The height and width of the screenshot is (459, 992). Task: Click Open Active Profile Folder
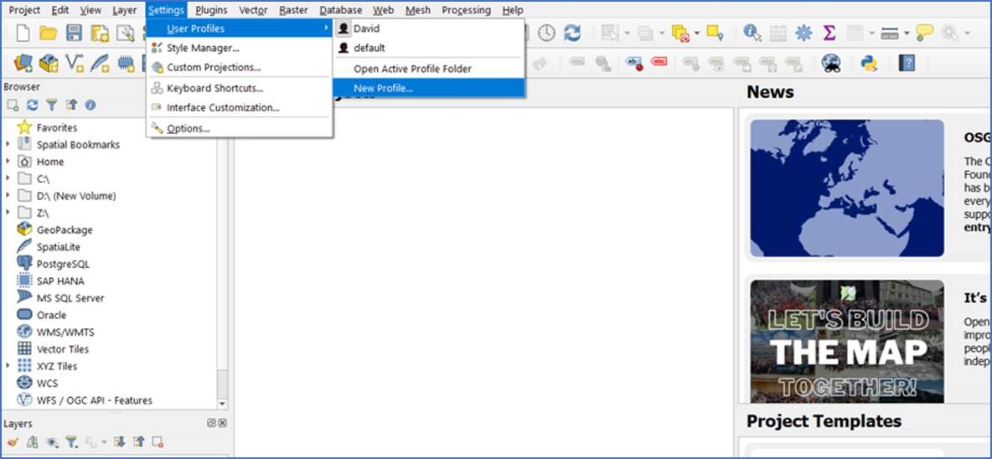(x=430, y=69)
